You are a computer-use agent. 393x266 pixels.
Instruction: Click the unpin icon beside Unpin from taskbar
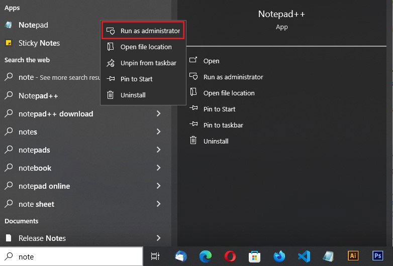tap(111, 63)
